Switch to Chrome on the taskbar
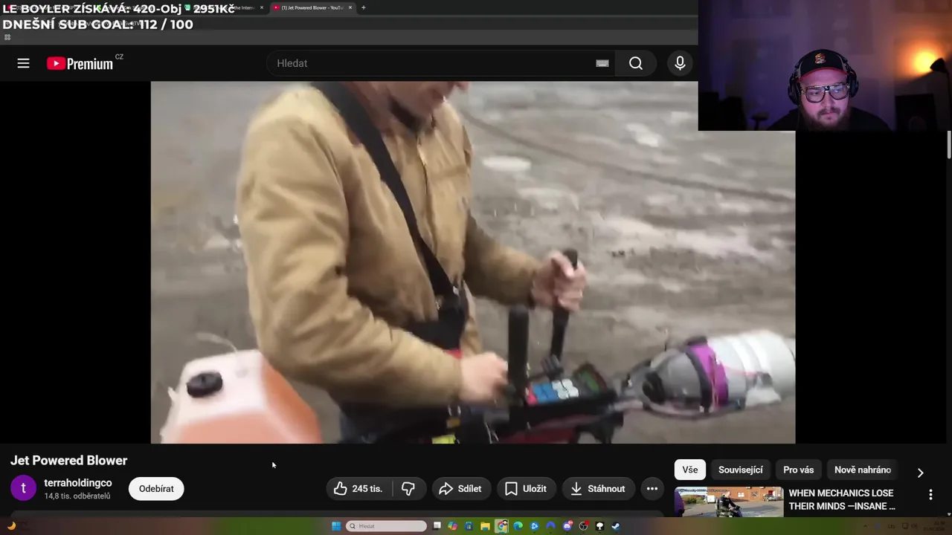This screenshot has height=535, width=952. tap(501, 526)
